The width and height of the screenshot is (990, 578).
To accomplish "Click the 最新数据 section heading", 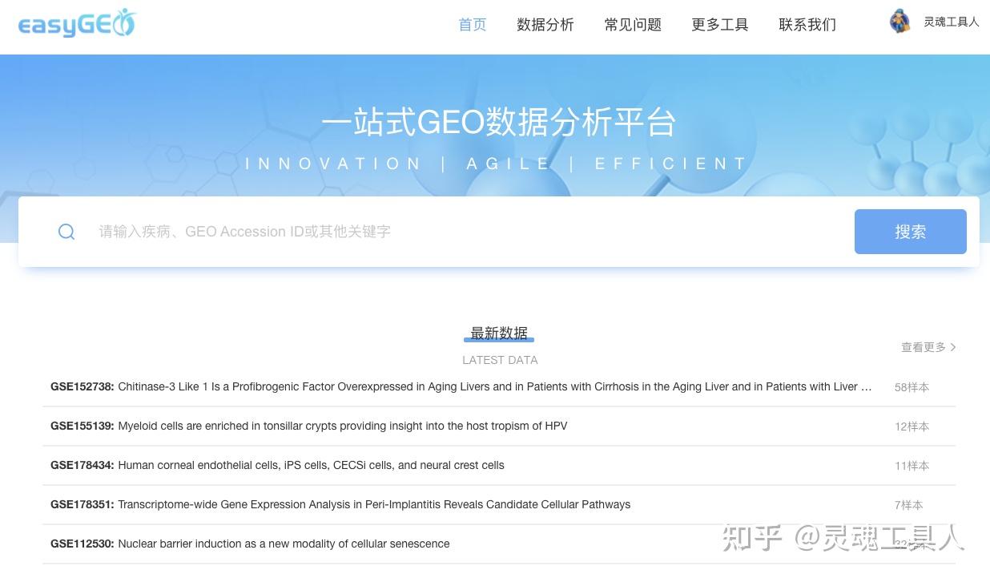I will [x=499, y=333].
